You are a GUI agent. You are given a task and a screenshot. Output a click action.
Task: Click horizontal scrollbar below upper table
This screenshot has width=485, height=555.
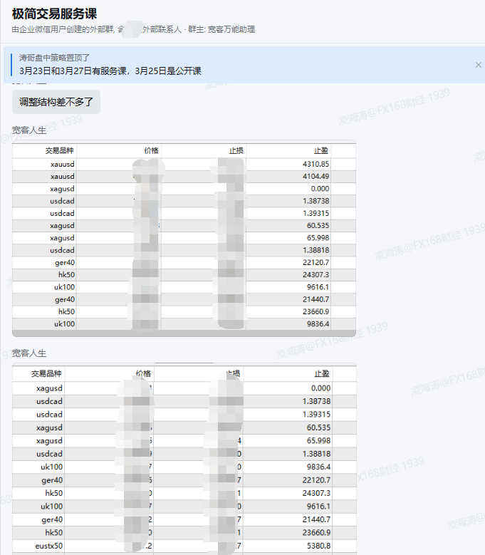184,333
